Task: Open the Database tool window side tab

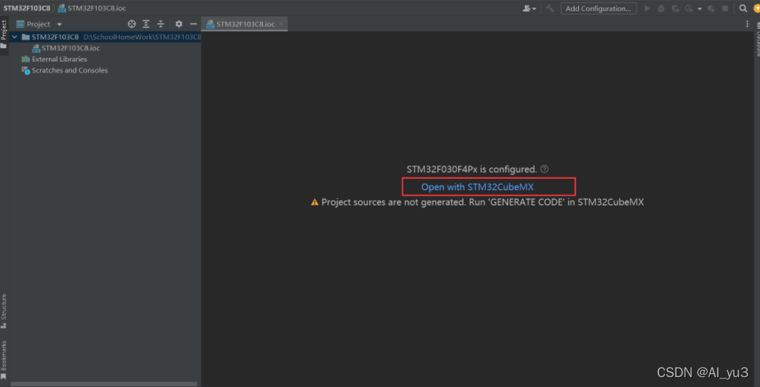Action: tap(756, 39)
